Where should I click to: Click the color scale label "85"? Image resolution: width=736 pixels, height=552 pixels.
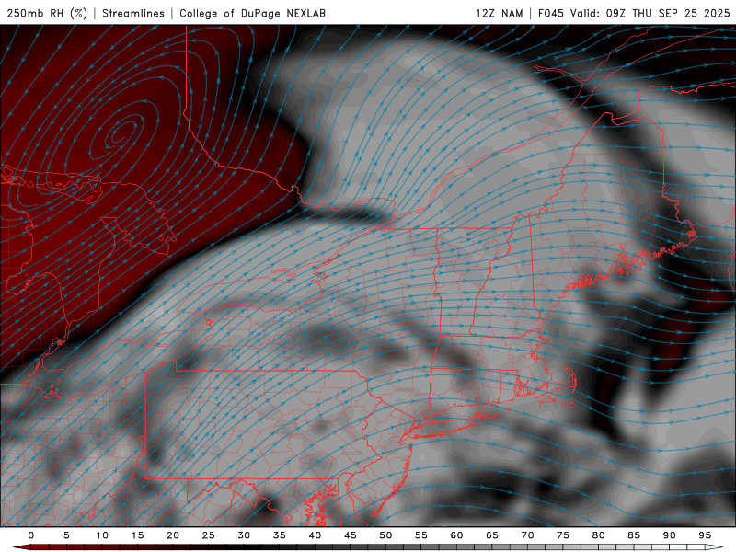tap(634, 535)
